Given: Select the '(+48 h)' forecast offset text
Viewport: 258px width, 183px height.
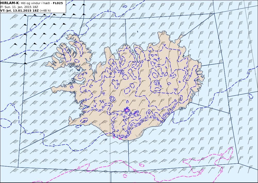Looking at the screenshot, I should (45, 11).
